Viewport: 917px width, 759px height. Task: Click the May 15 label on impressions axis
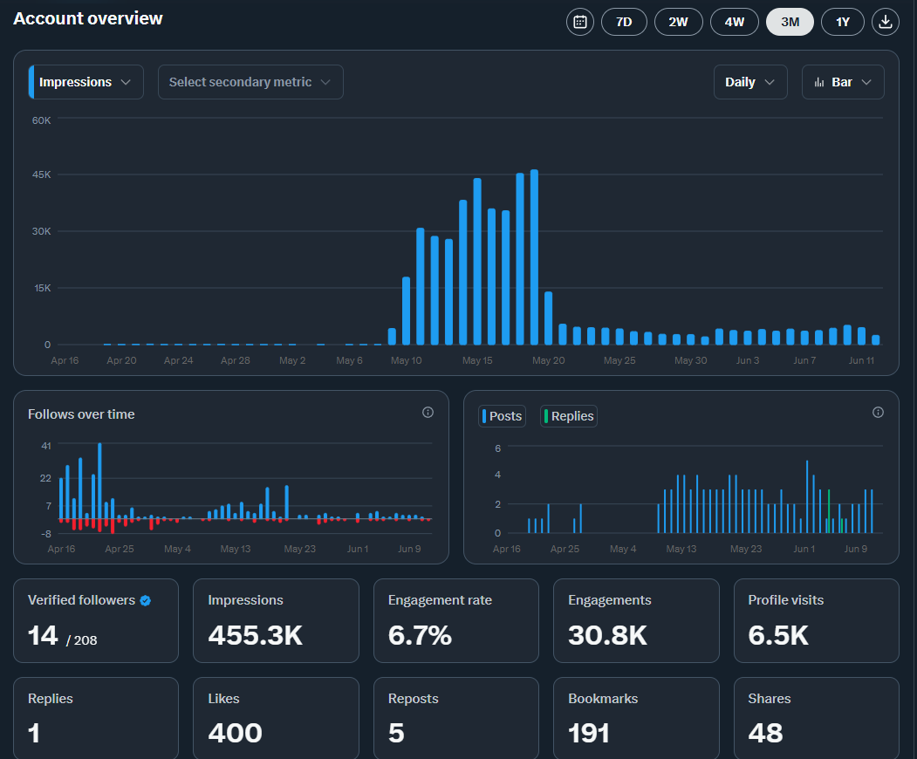[x=477, y=360]
